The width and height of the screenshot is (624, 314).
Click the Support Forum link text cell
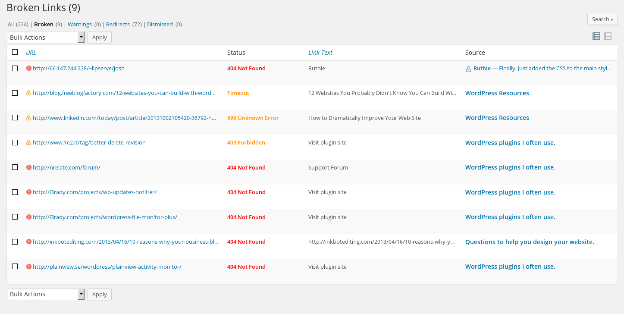point(328,167)
